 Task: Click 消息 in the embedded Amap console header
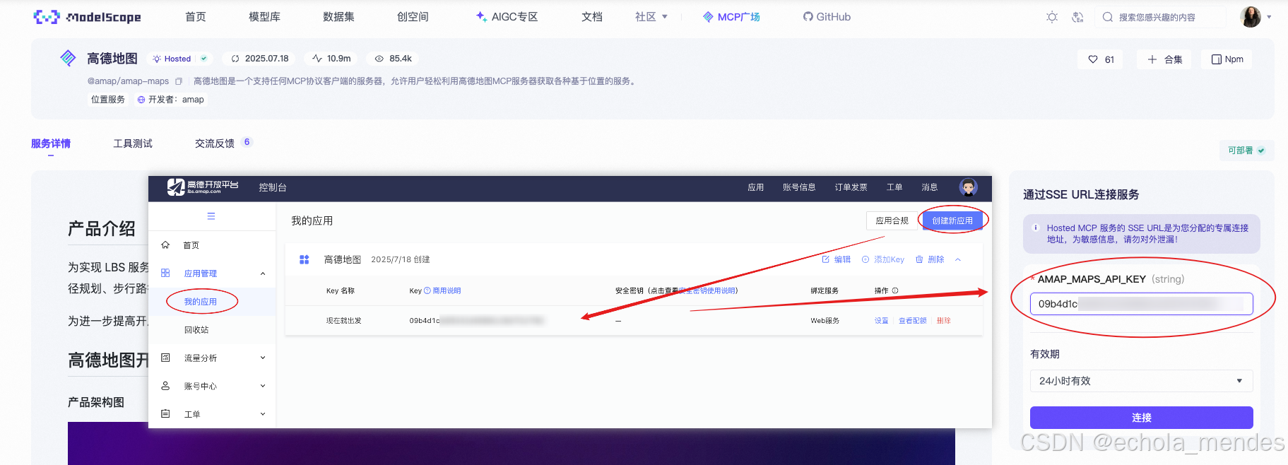[x=930, y=187]
